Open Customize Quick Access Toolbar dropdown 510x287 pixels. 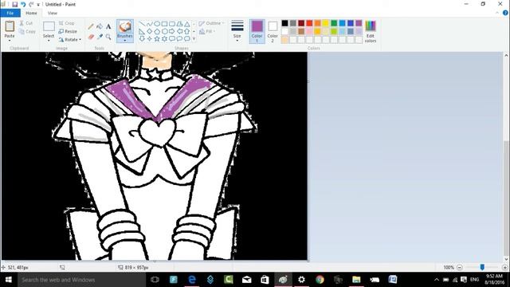38,5
